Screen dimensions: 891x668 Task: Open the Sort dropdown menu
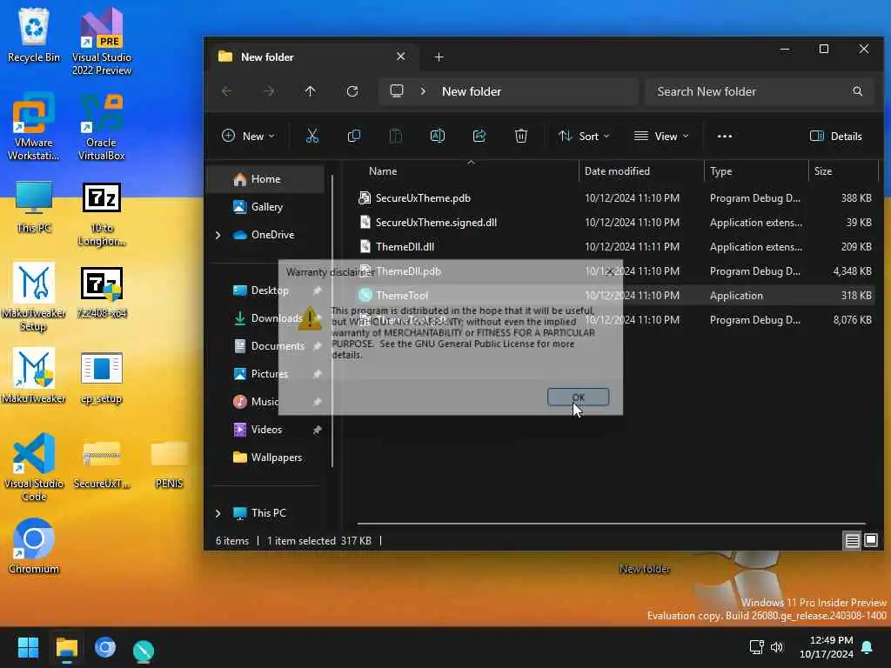(584, 136)
